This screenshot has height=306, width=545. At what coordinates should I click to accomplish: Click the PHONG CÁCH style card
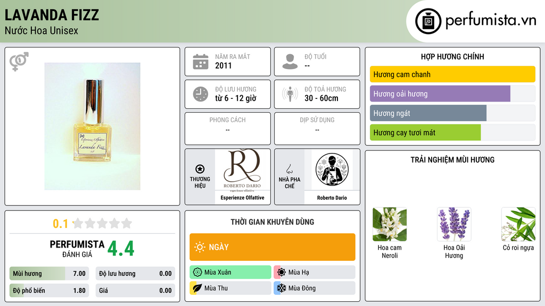click(x=228, y=129)
